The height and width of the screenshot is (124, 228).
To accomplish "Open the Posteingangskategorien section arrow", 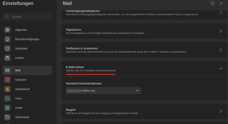I will 221,12.
